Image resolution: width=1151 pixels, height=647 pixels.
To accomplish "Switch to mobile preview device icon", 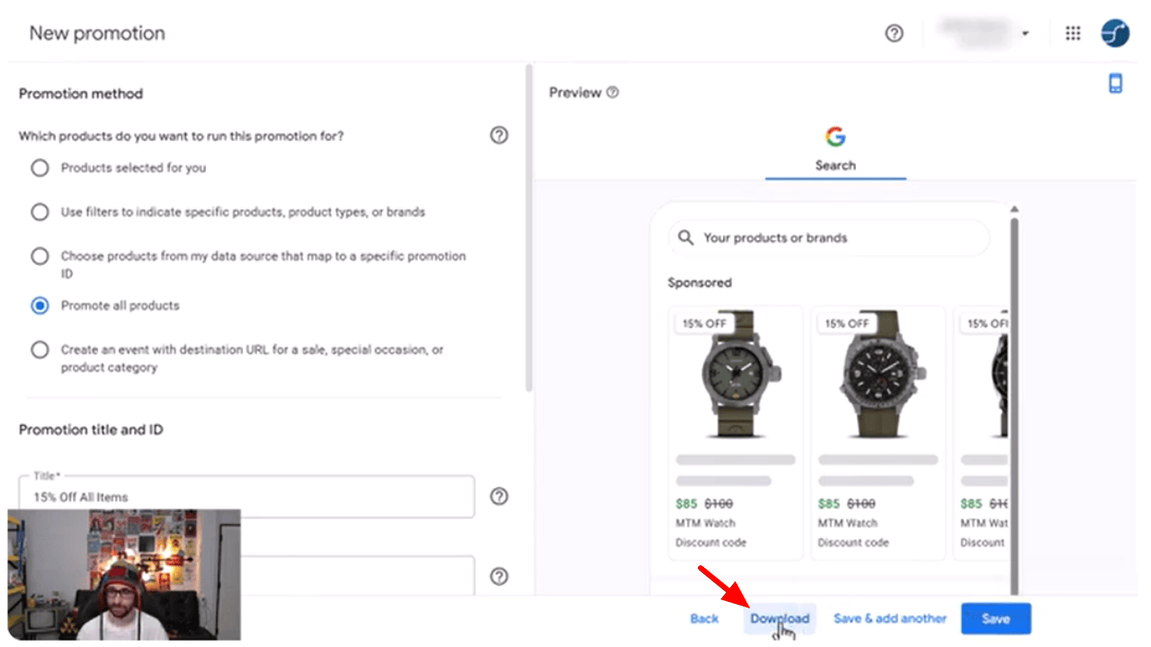I will pyautogui.click(x=1115, y=84).
